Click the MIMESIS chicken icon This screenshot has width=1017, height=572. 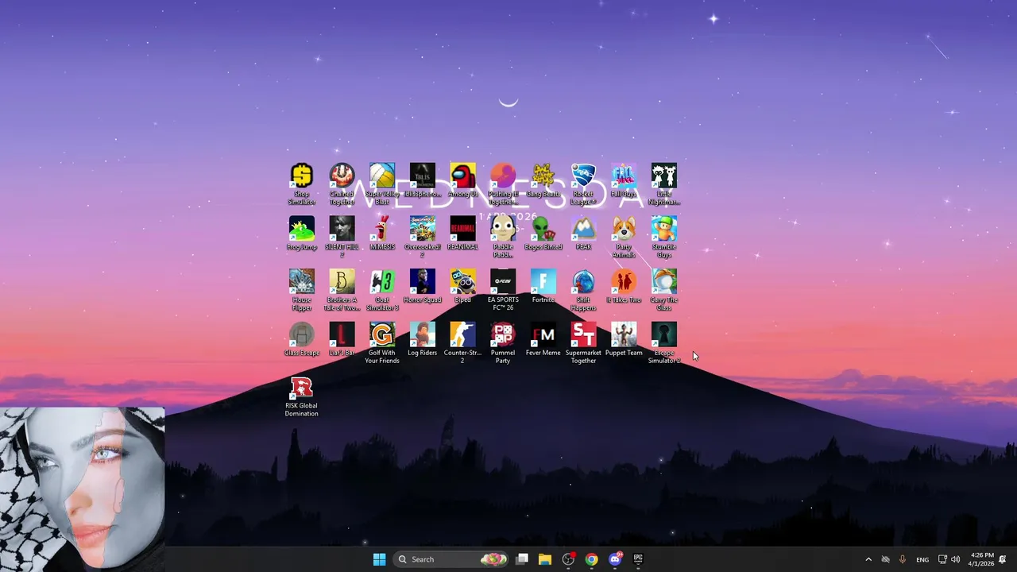click(x=382, y=230)
